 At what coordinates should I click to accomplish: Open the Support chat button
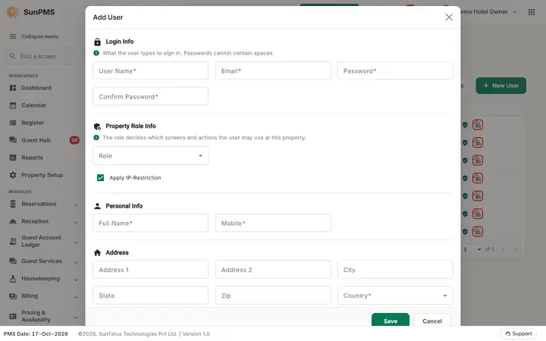[x=518, y=333]
